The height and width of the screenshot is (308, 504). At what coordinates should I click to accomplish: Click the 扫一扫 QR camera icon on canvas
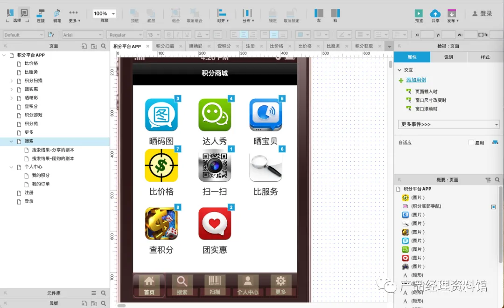[x=215, y=166]
